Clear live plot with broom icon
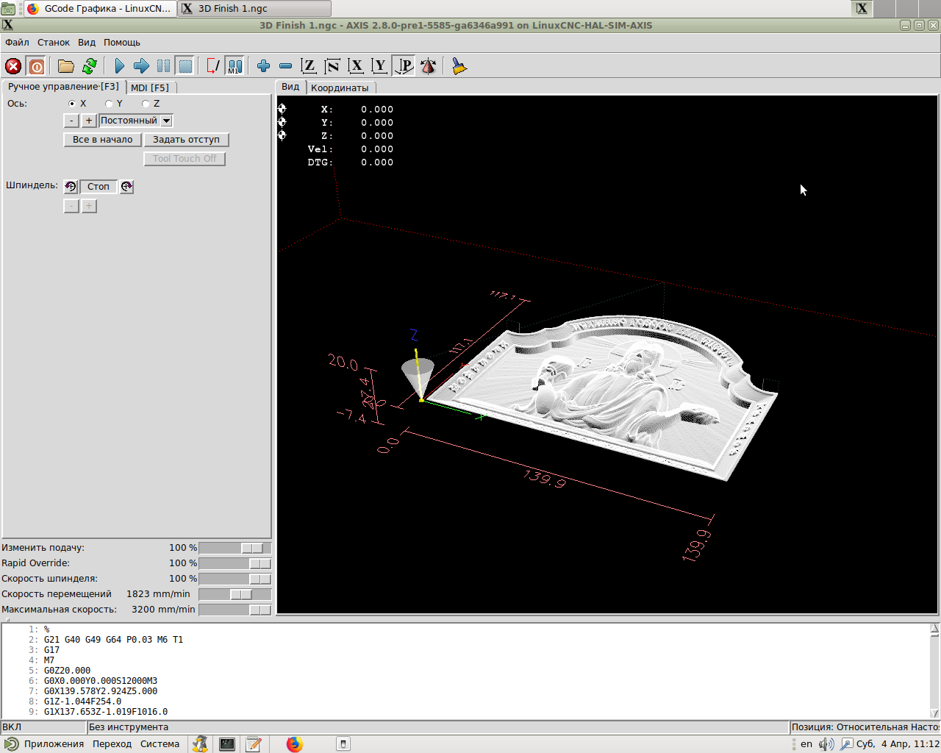941x753 pixels. click(x=459, y=66)
